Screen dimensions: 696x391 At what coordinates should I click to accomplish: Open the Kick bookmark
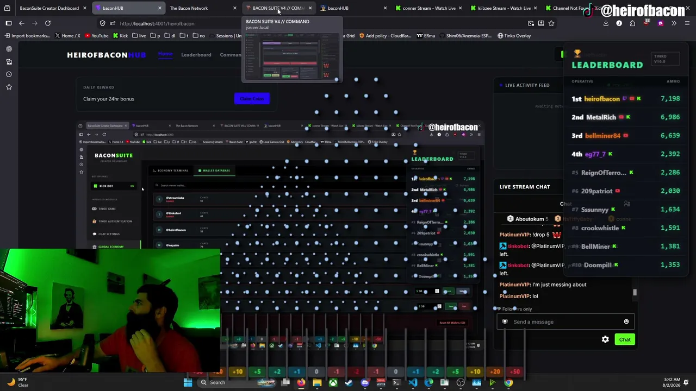tap(120, 36)
